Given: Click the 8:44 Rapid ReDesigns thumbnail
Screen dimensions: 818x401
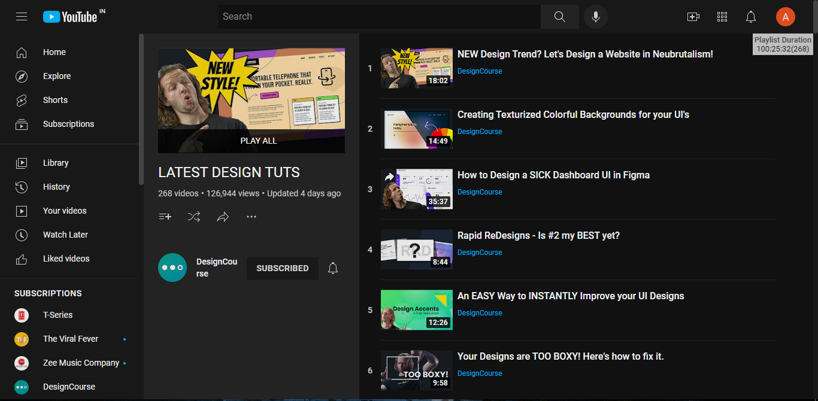Looking at the screenshot, I should coord(417,250).
